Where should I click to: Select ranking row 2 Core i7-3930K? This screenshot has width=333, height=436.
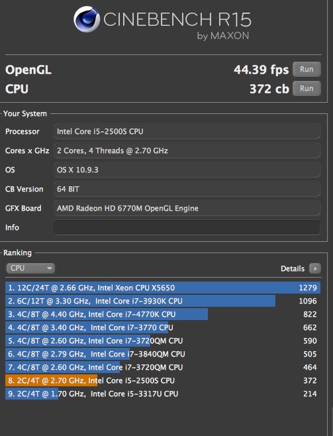point(163,301)
